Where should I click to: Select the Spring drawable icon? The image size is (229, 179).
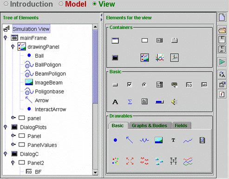coord(144,140)
